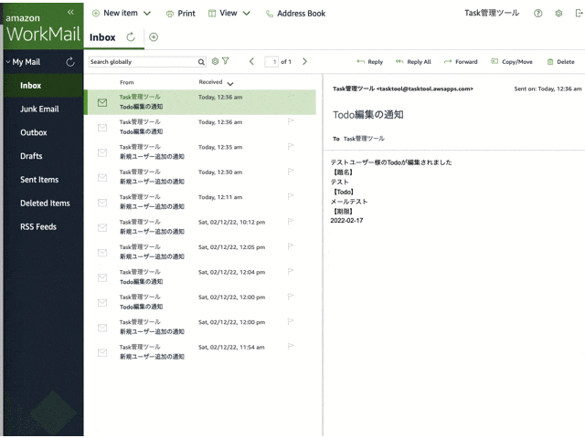This screenshot has width=585, height=438.
Task: Flag the first Sat 12:00 pm Todo message
Action: tap(291, 297)
